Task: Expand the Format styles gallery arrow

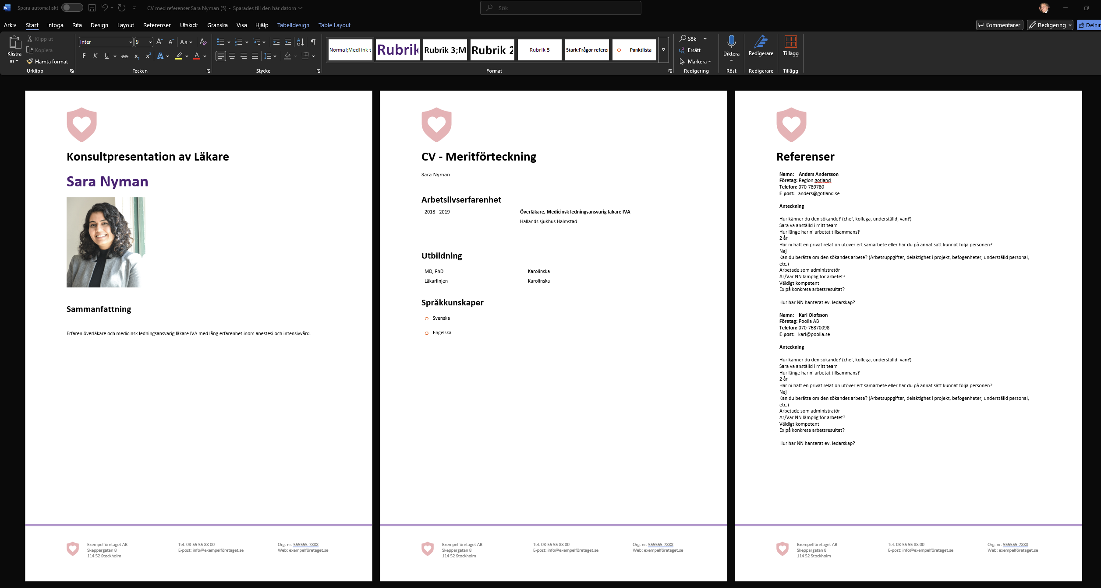Action: 663,50
